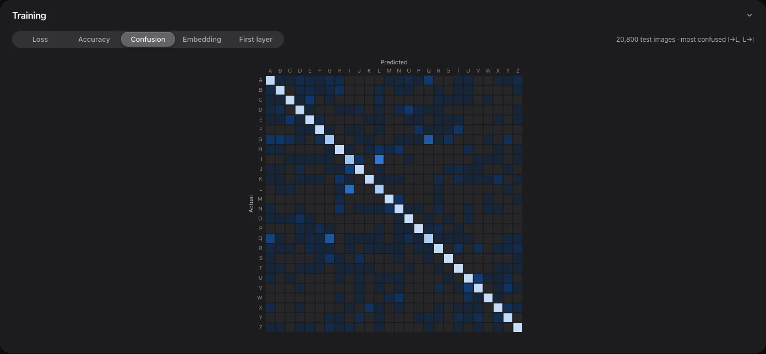The image size is (766, 354).
Task: Click the Actual axis label
Action: [251, 204]
